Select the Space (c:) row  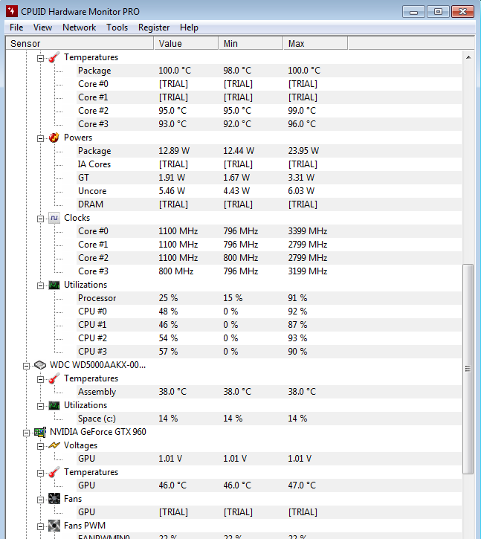pyautogui.click(x=268, y=419)
